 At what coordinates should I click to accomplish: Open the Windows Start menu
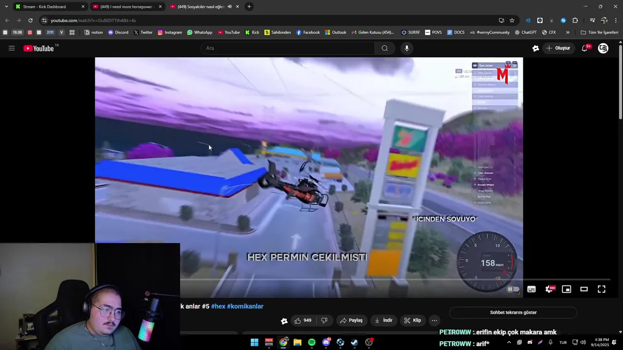pos(255,342)
